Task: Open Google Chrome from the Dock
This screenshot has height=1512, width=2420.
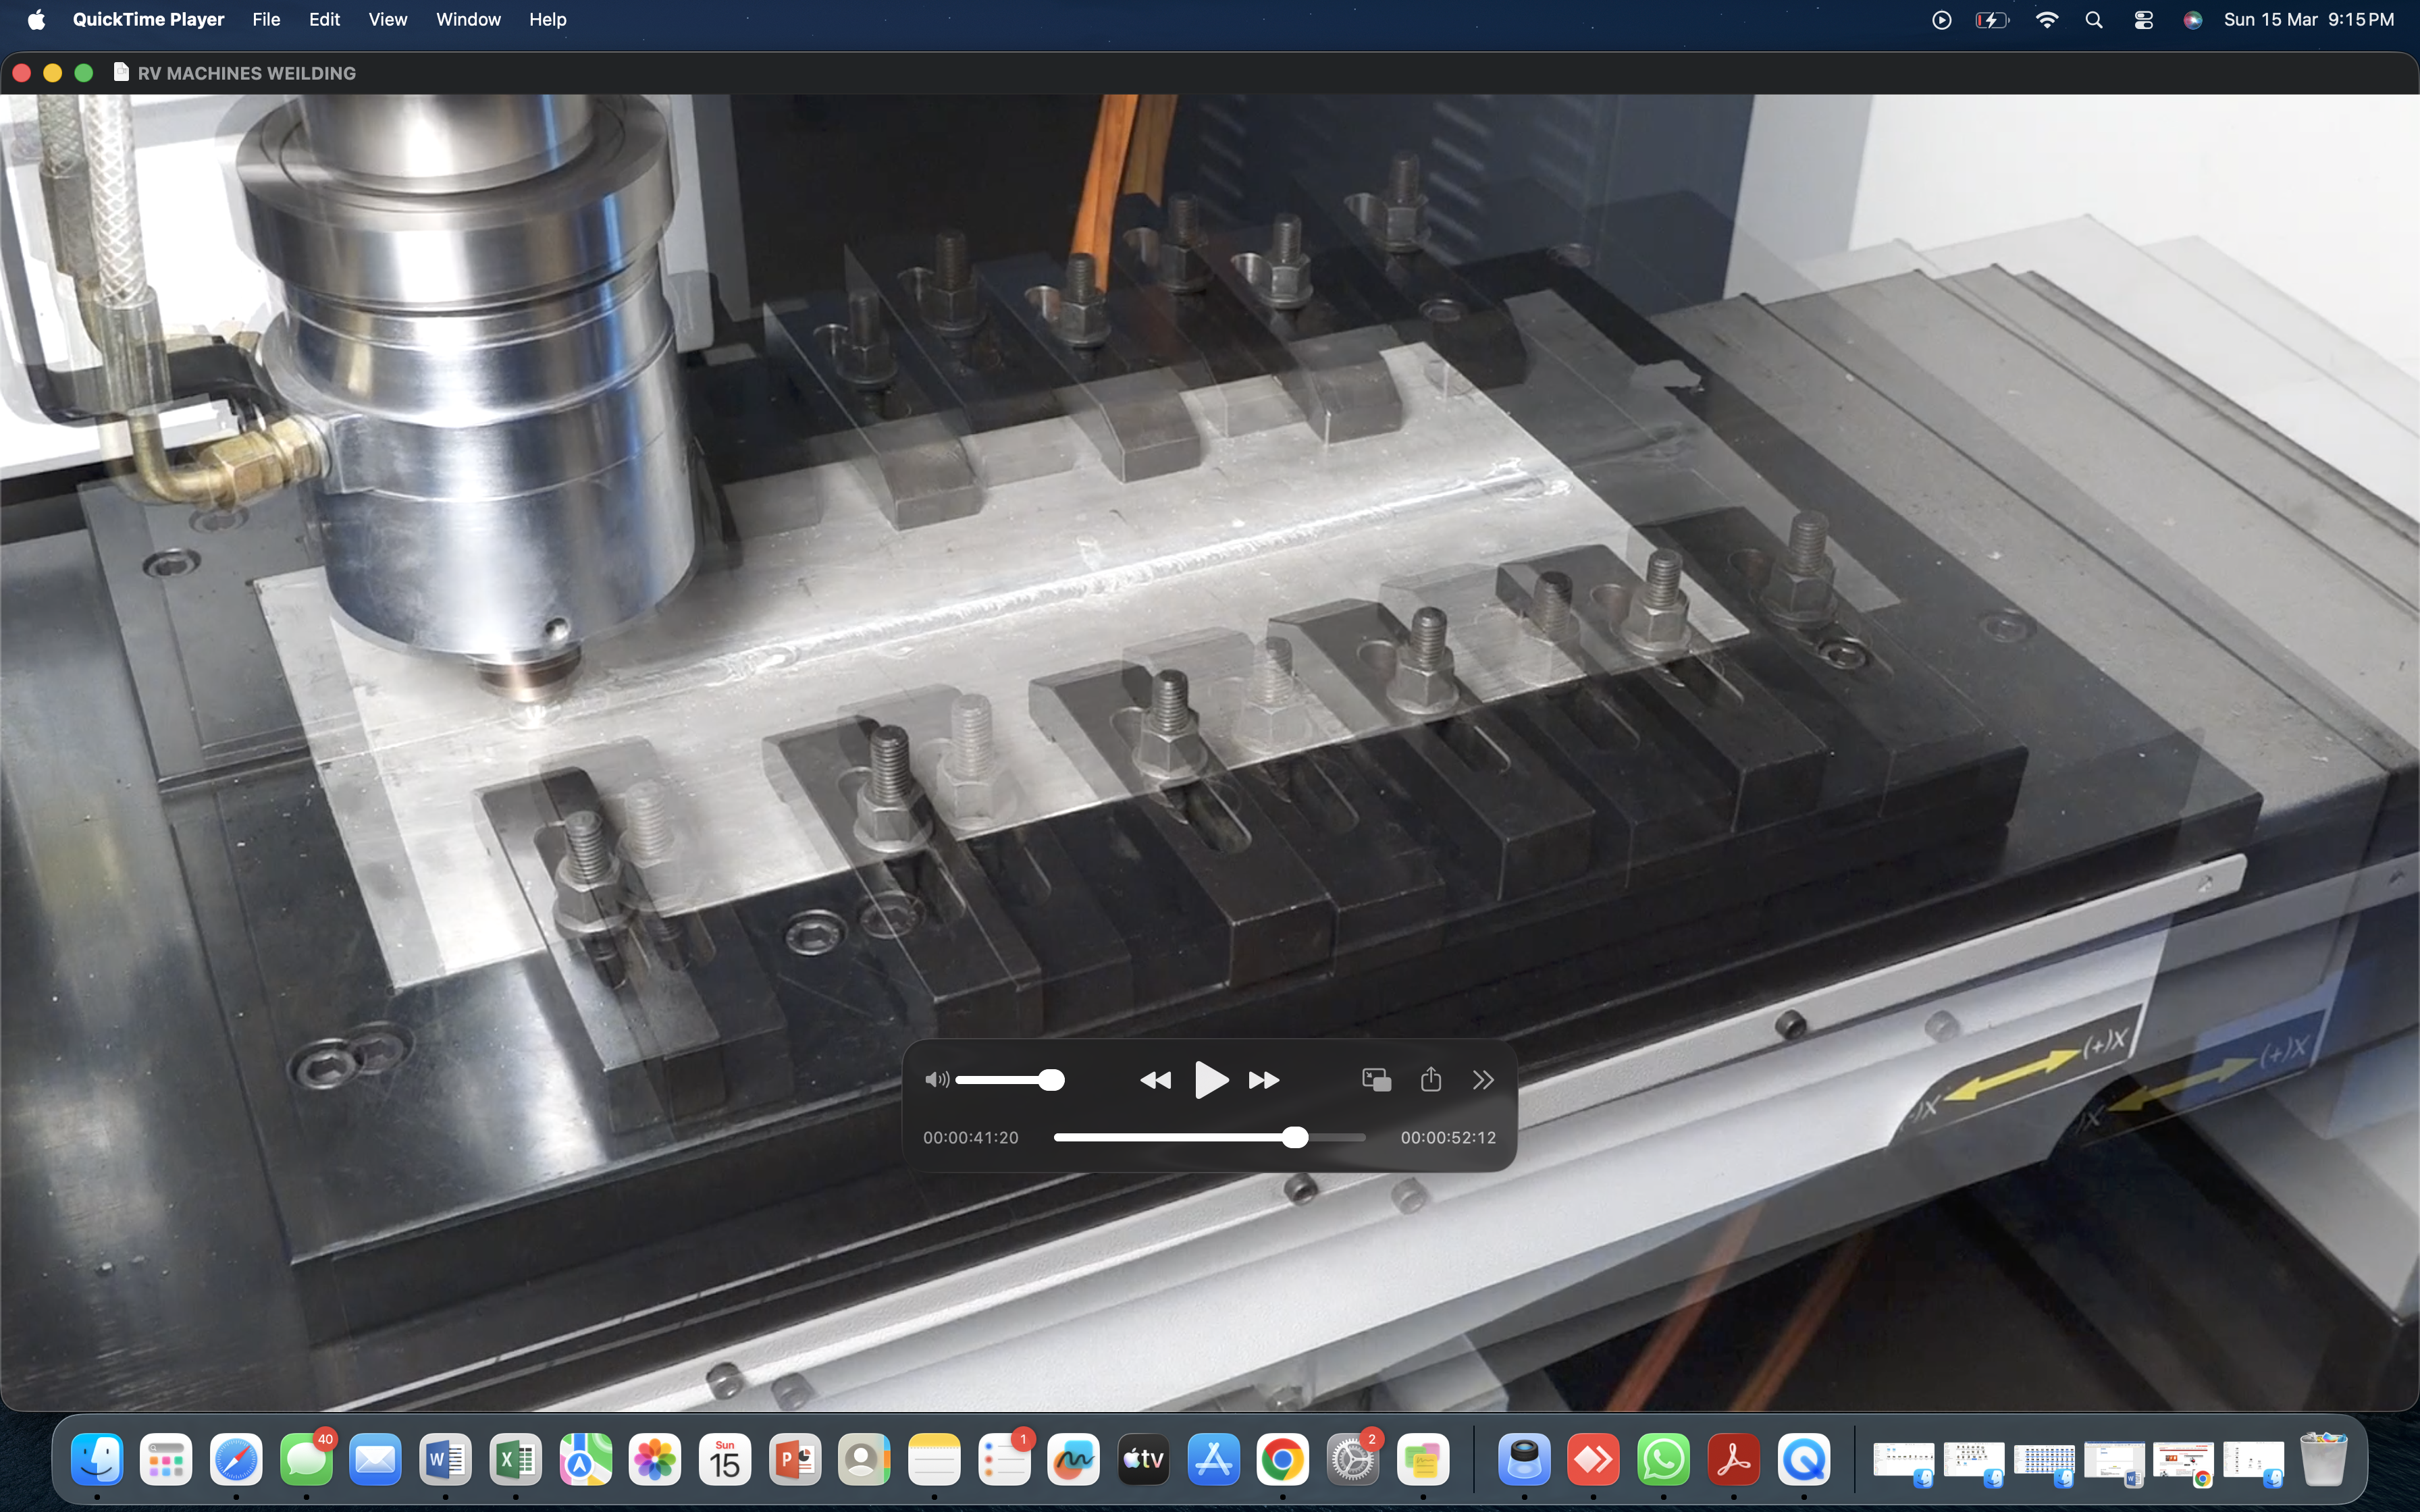Action: tap(1284, 1460)
